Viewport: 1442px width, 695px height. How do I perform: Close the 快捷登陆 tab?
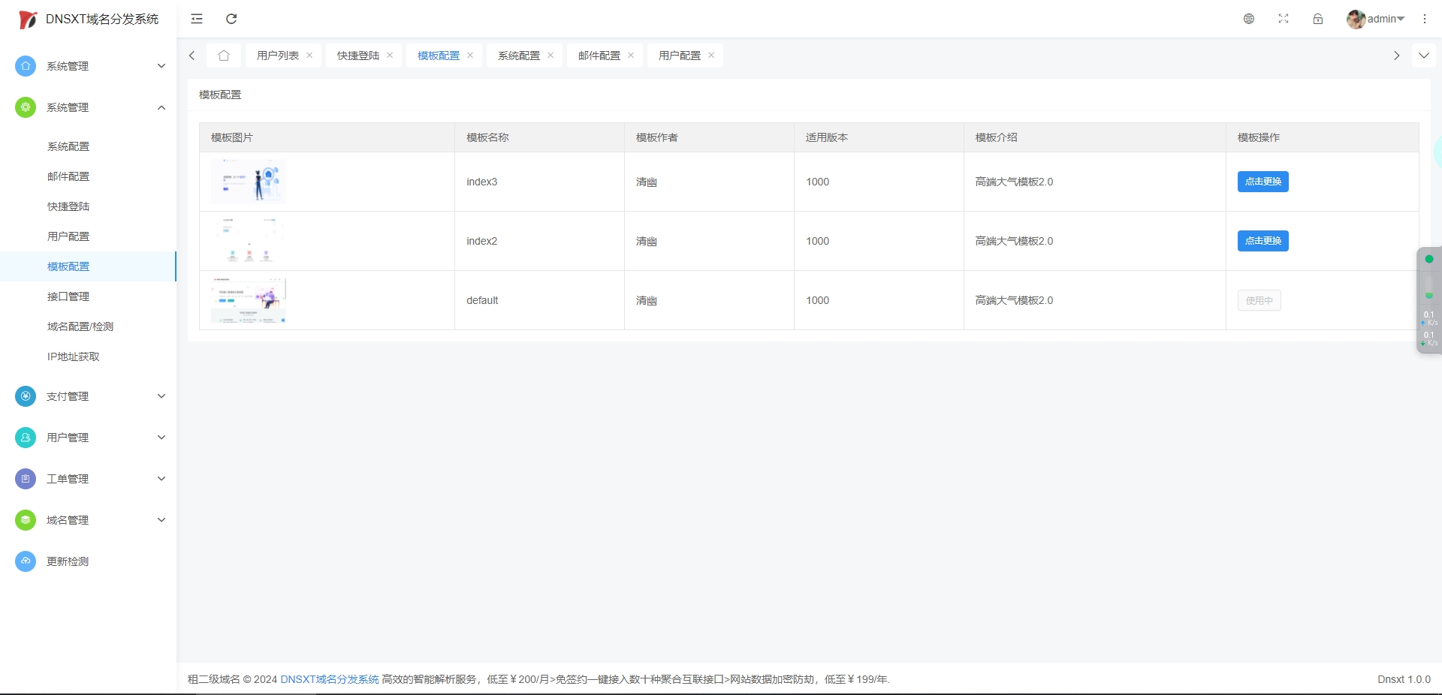pos(390,56)
